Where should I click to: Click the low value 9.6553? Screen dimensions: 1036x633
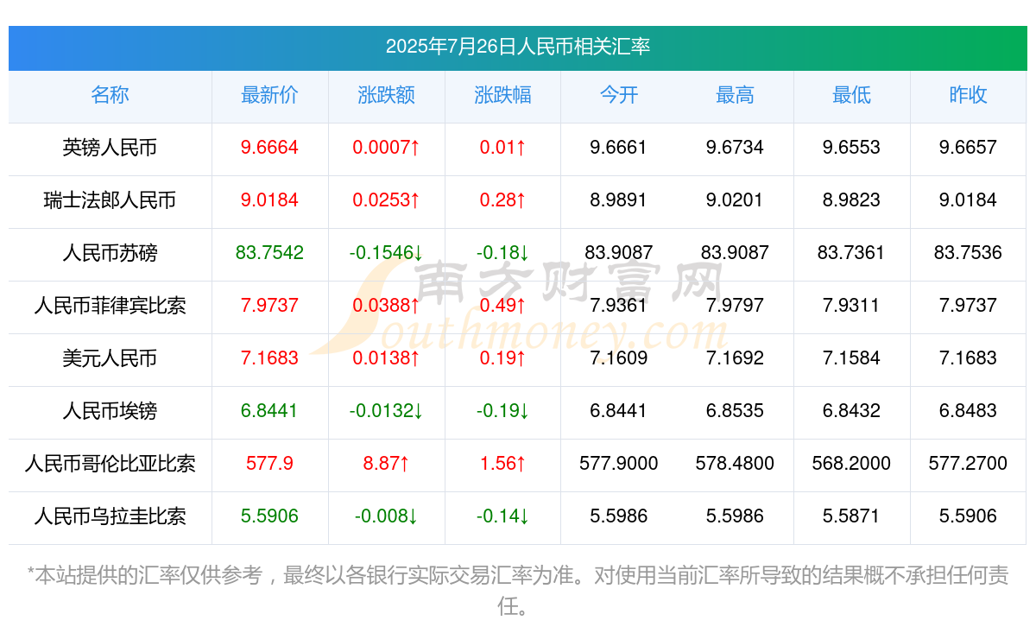[852, 148]
